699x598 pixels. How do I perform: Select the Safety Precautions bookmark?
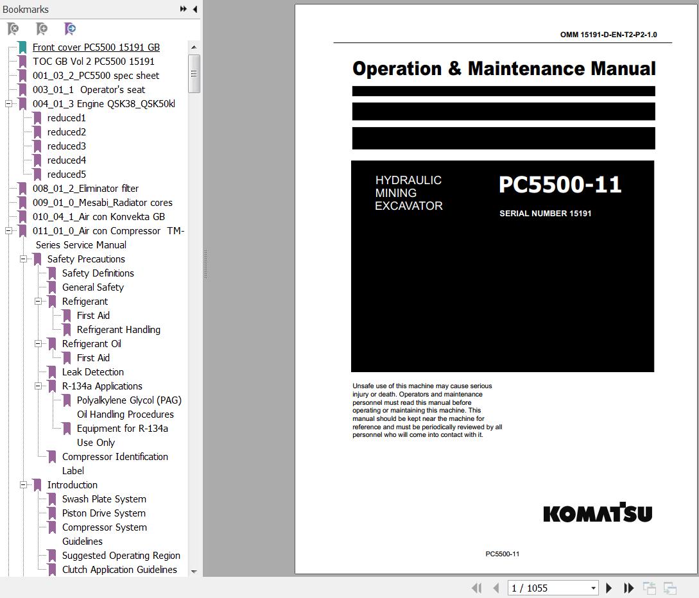pyautogui.click(x=86, y=259)
